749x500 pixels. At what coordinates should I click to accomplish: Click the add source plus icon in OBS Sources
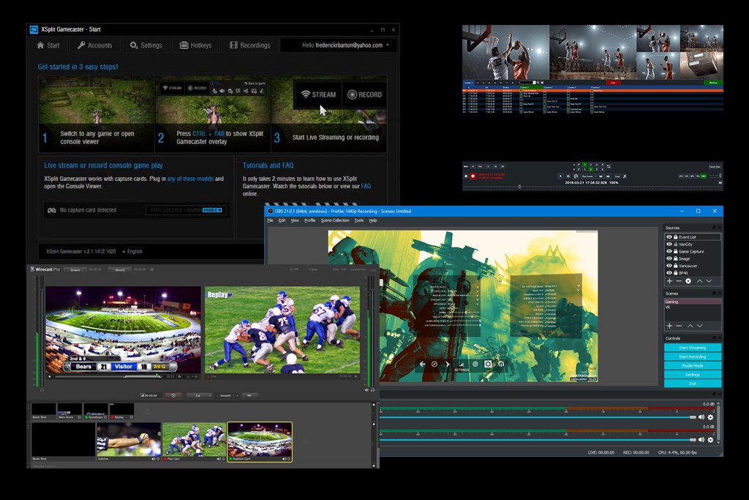tap(669, 281)
